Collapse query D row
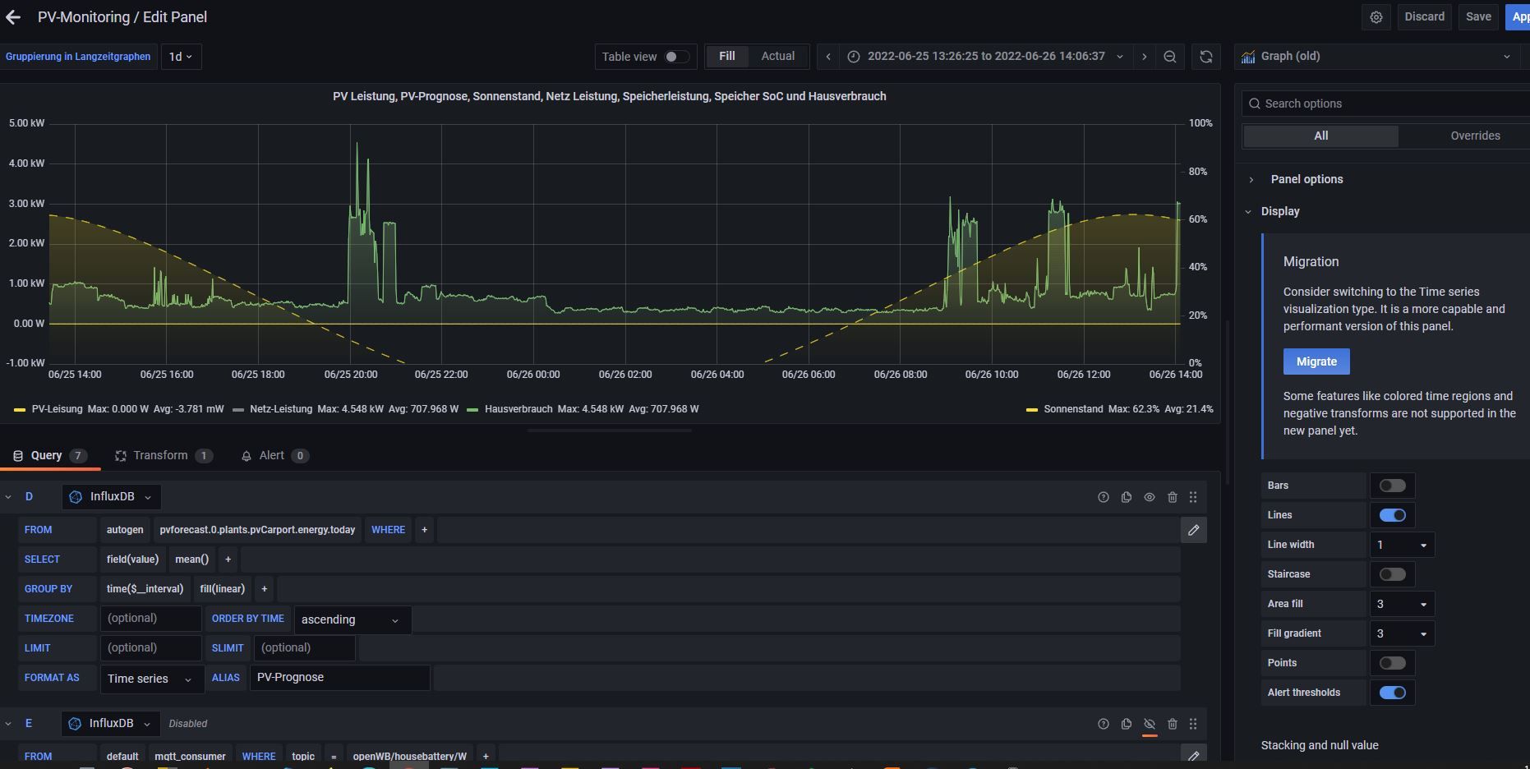 (x=8, y=497)
